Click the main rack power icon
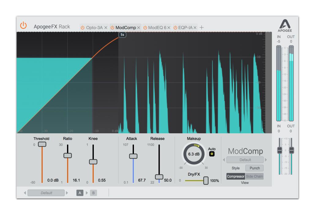Viewport: 315px width, 215px height. pos(23,26)
